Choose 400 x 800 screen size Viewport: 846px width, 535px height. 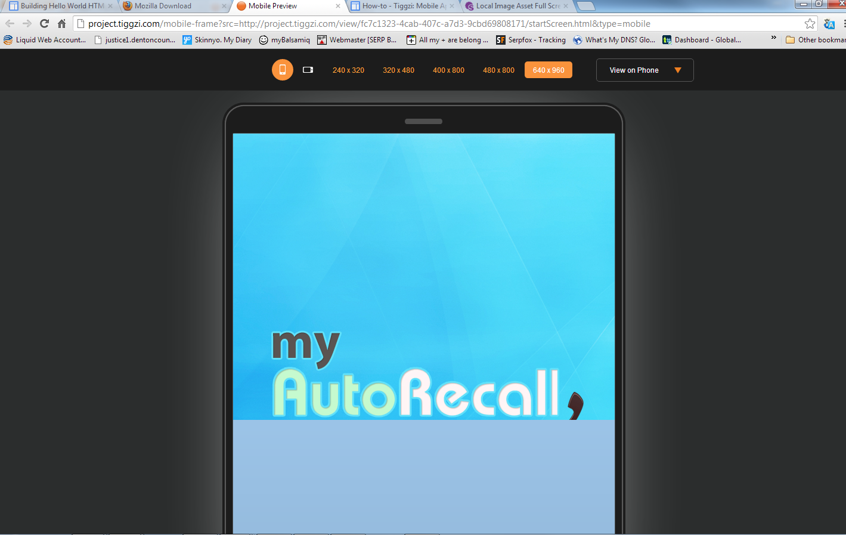pos(448,70)
